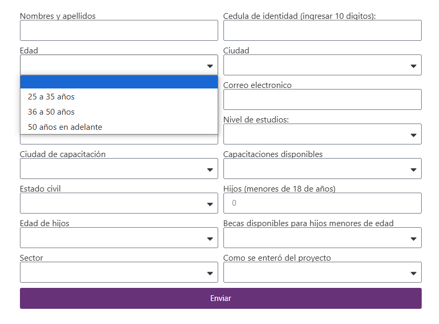The height and width of the screenshot is (324, 439).
Task: Click the Capacitaciones disponibles dropdown arrow
Action: [x=413, y=170]
